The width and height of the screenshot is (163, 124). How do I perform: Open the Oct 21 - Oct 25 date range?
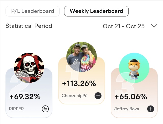click(x=124, y=26)
